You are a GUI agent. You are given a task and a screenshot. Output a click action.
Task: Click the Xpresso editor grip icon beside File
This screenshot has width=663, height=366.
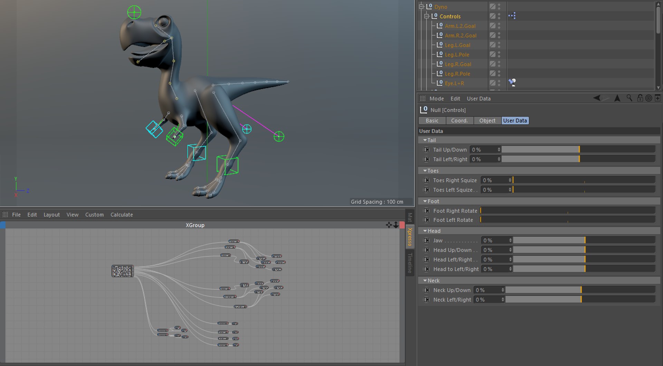point(5,214)
